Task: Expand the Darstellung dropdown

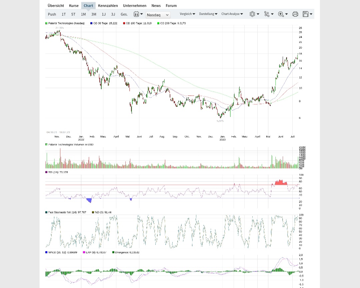Action: tap(208, 14)
